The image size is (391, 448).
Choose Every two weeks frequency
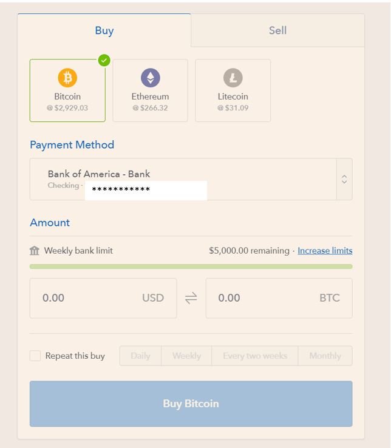coord(254,356)
